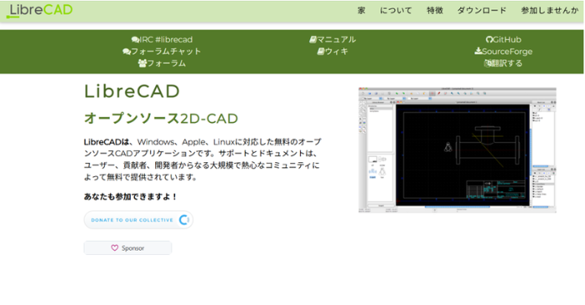This screenshot has height=305, width=585.
Task: Open the ウィキ link
Action: (x=336, y=51)
